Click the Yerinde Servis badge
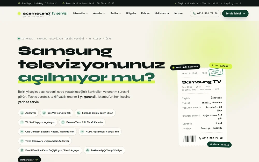This screenshot has height=162, width=259. point(219,144)
